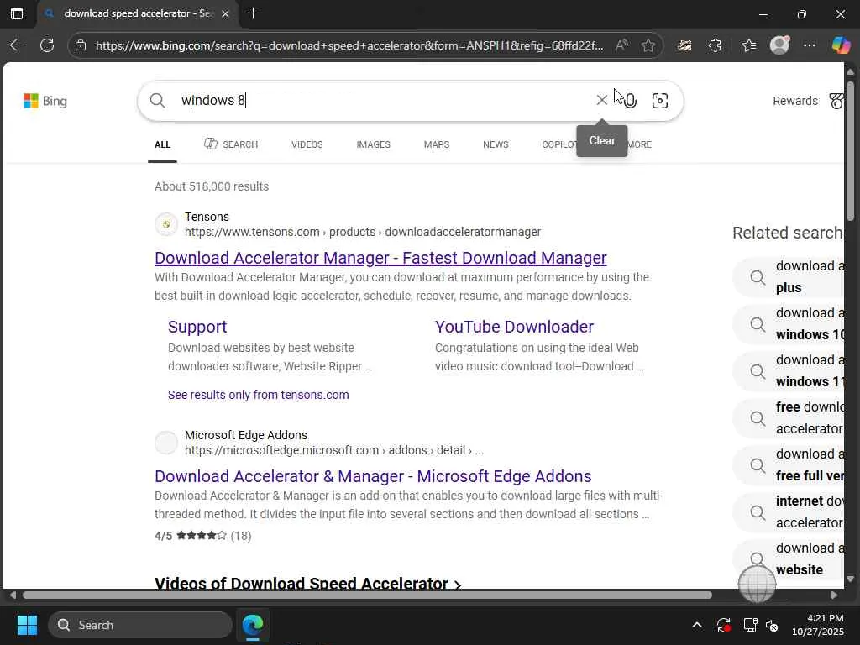The height and width of the screenshot is (645, 860).
Task: Click tensons.com breadcrumb URL
Action: [363, 232]
